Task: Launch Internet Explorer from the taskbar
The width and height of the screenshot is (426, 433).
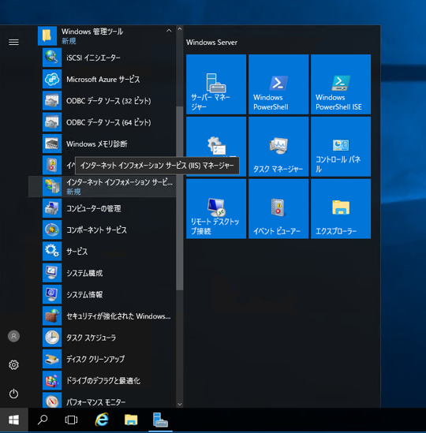Action: (x=102, y=420)
